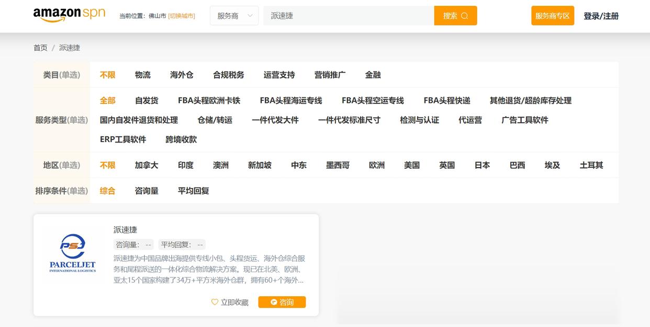Open the ParcelJet company logo thumbnail
The height and width of the screenshot is (327, 650).
tap(72, 254)
